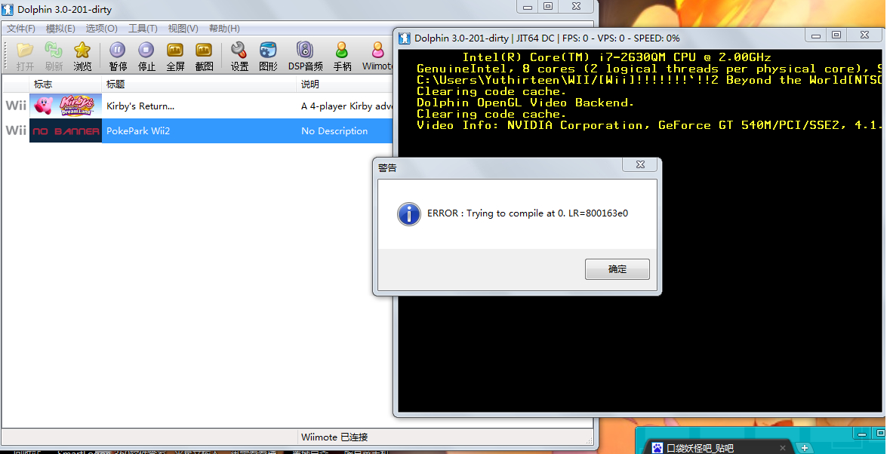Viewport: 893px width, 454px height.
Task: Toggle fullscreen with the 全屏 icon
Action: coord(175,56)
